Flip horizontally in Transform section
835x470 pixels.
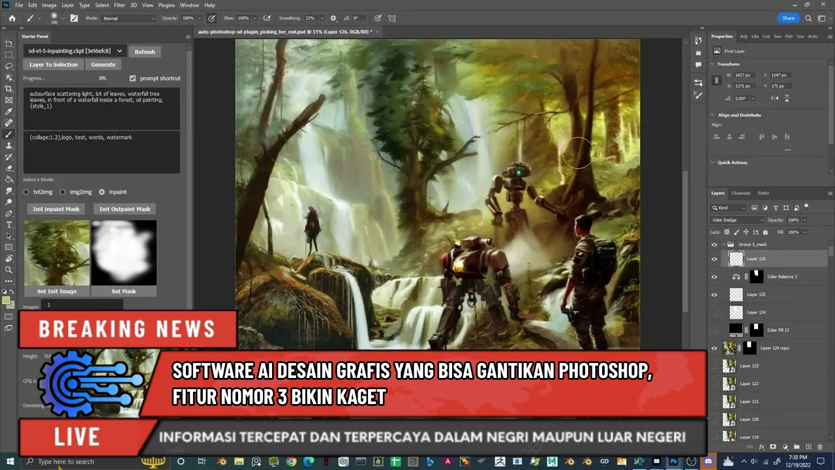[774, 99]
